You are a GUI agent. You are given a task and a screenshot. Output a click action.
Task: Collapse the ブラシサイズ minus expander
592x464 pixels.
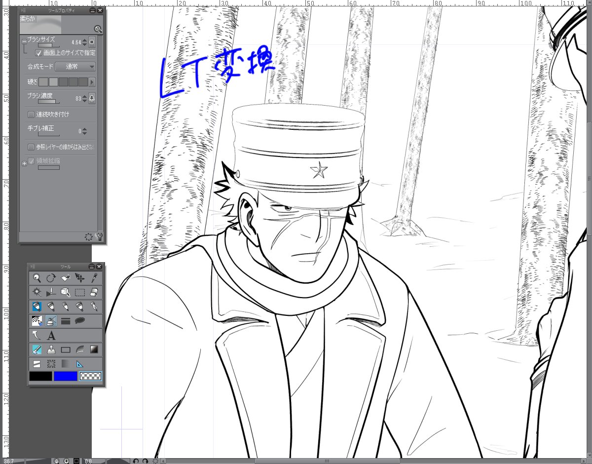tap(24, 42)
